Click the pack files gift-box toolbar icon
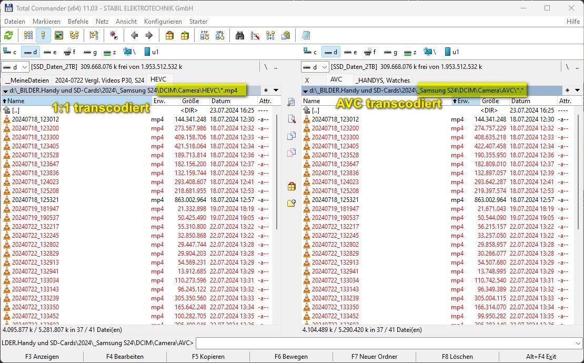Screen dimensions: 584x363 (169, 36)
